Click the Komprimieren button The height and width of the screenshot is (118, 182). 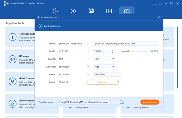point(150,102)
